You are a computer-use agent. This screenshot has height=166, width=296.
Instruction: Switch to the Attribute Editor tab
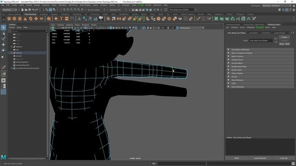pyautogui.click(x=274, y=24)
